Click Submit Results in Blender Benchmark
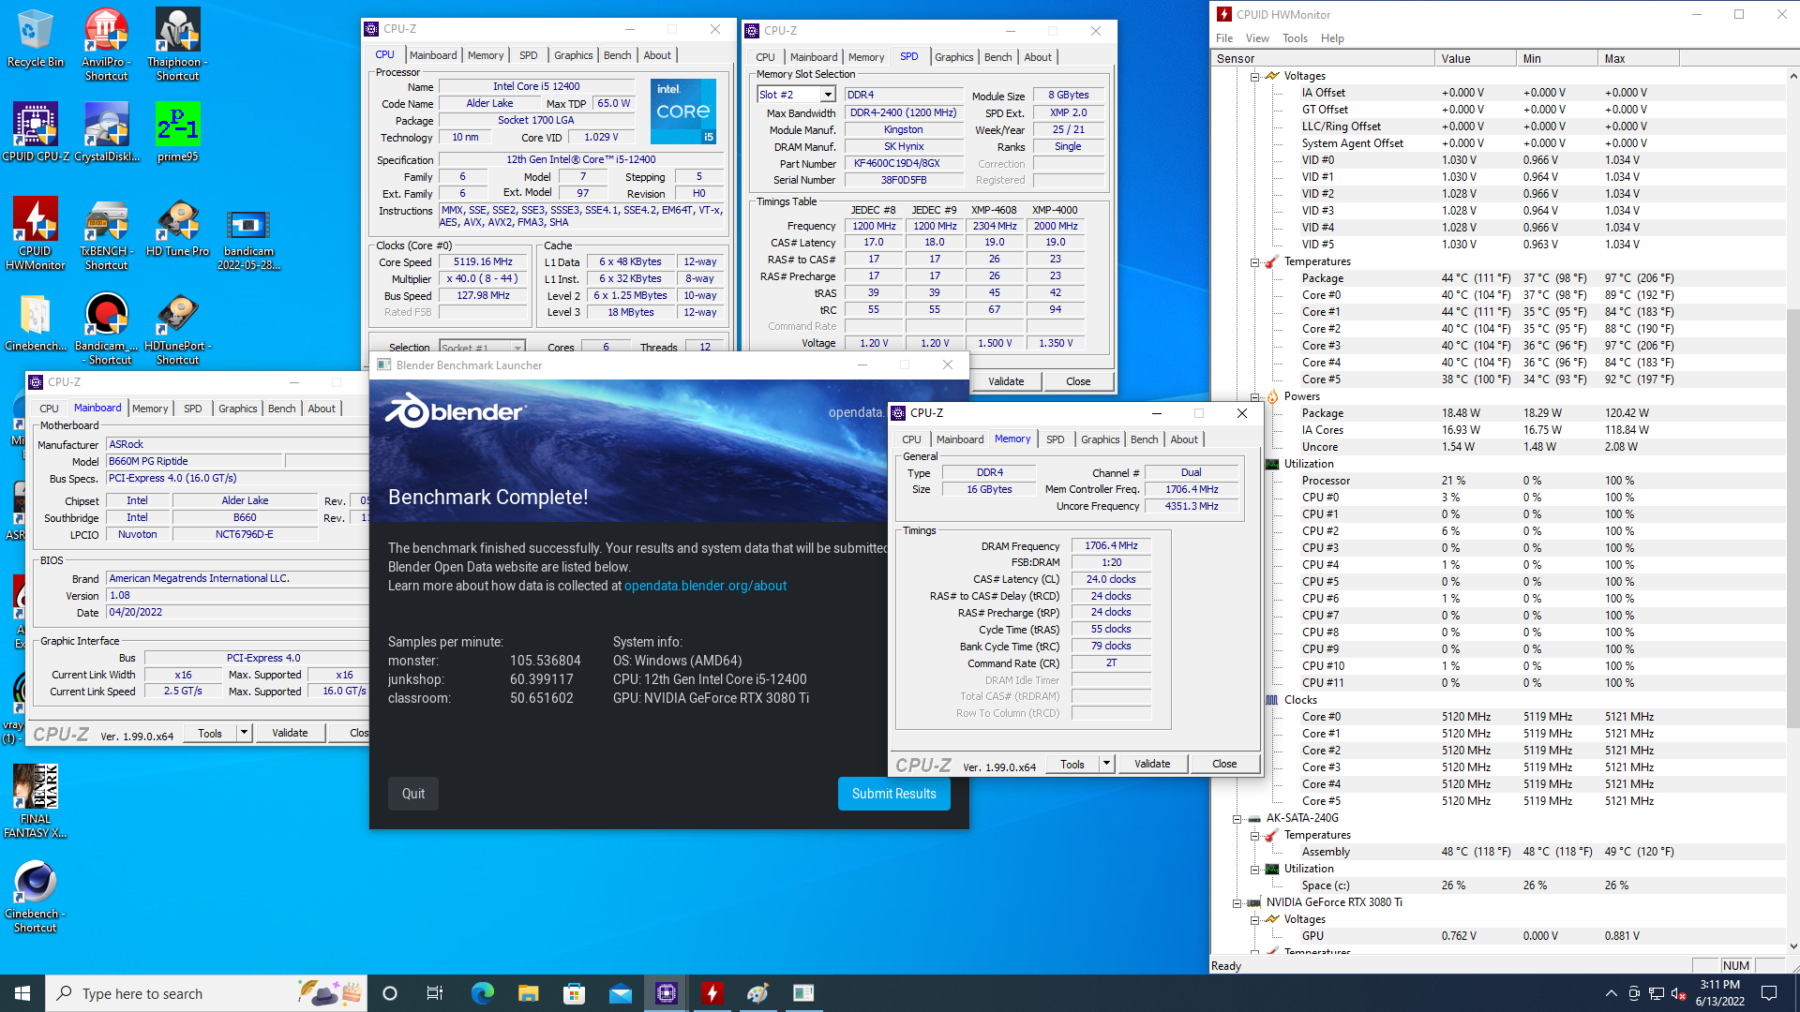 pos(893,794)
